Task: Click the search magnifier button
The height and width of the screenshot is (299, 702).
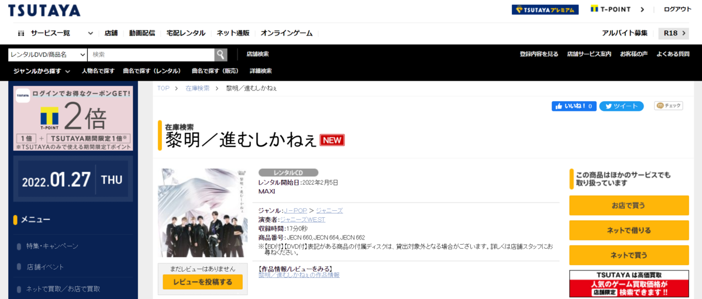Action: [x=221, y=54]
